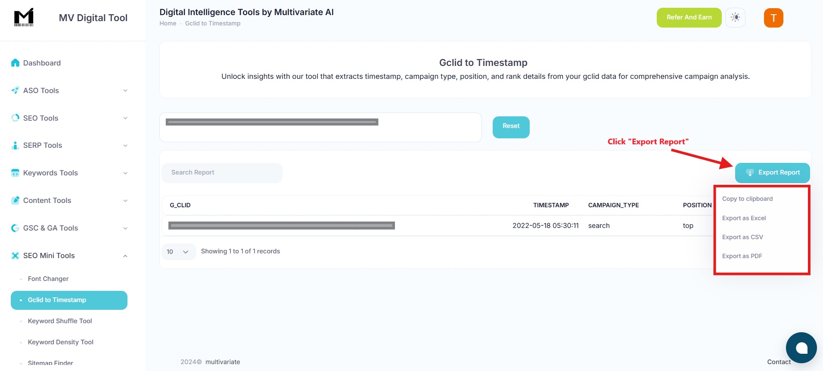Click the MV Digital Tool logo icon
Image resolution: width=823 pixels, height=371 pixels.
tap(24, 18)
